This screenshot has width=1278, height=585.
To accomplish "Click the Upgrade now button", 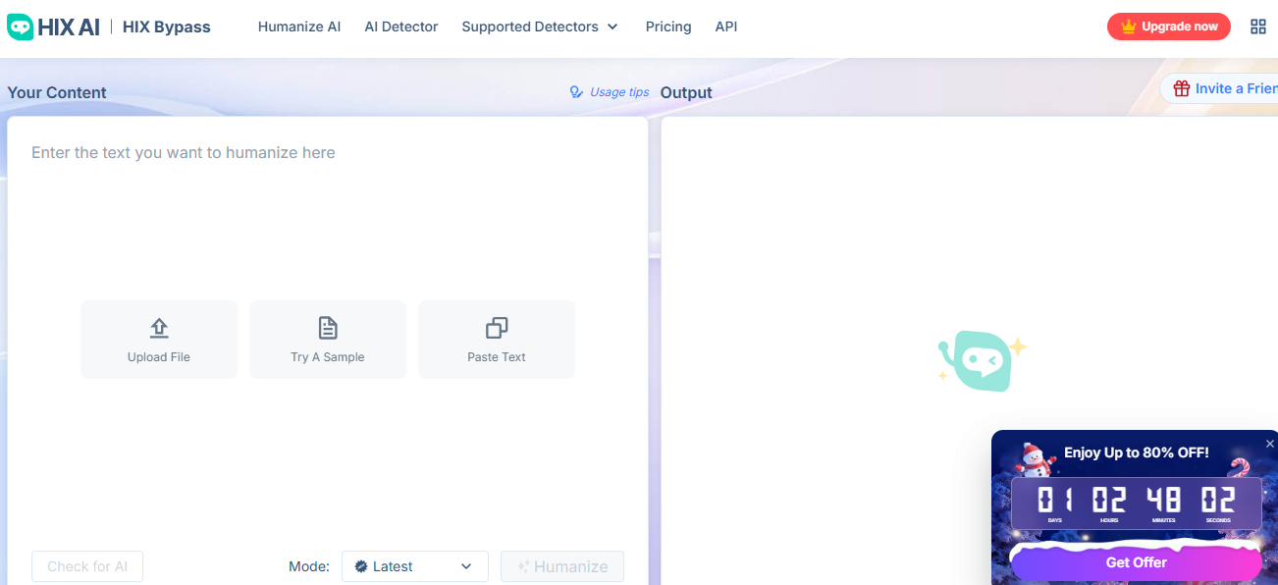I will pos(1169,27).
